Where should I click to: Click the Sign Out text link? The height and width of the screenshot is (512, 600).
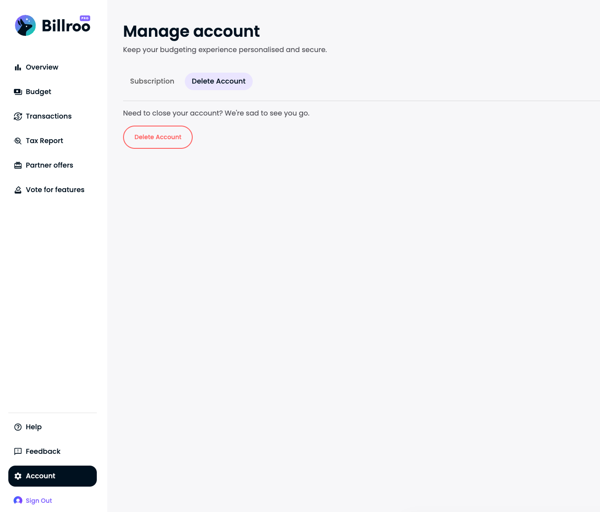pos(39,501)
